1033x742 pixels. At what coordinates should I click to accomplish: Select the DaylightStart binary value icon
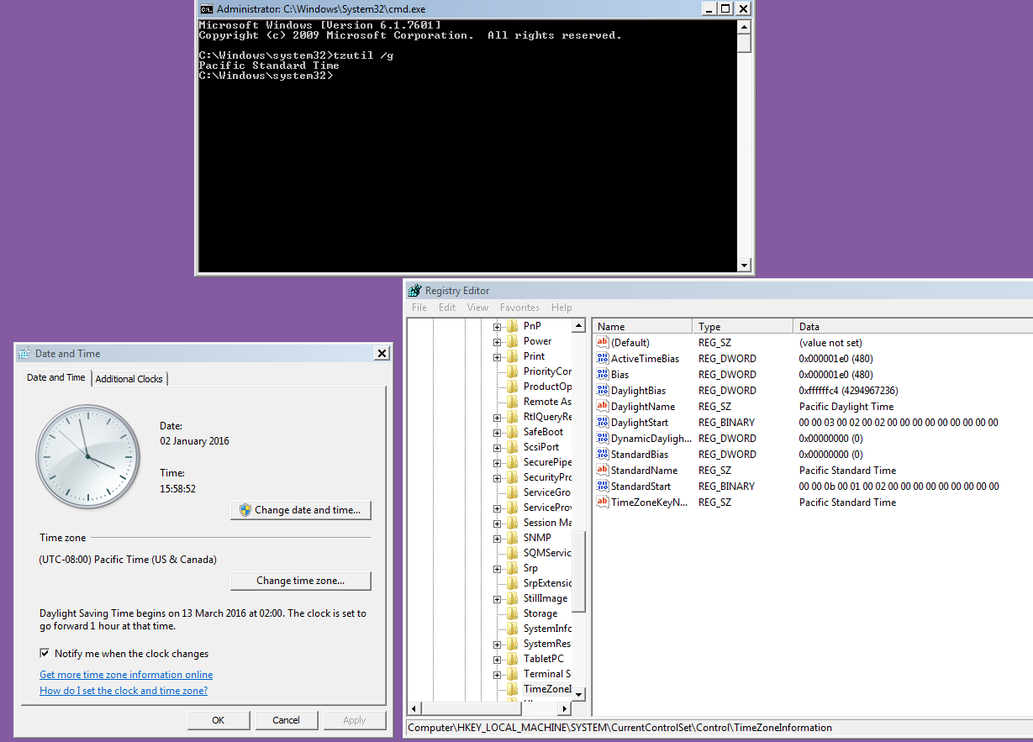(602, 422)
